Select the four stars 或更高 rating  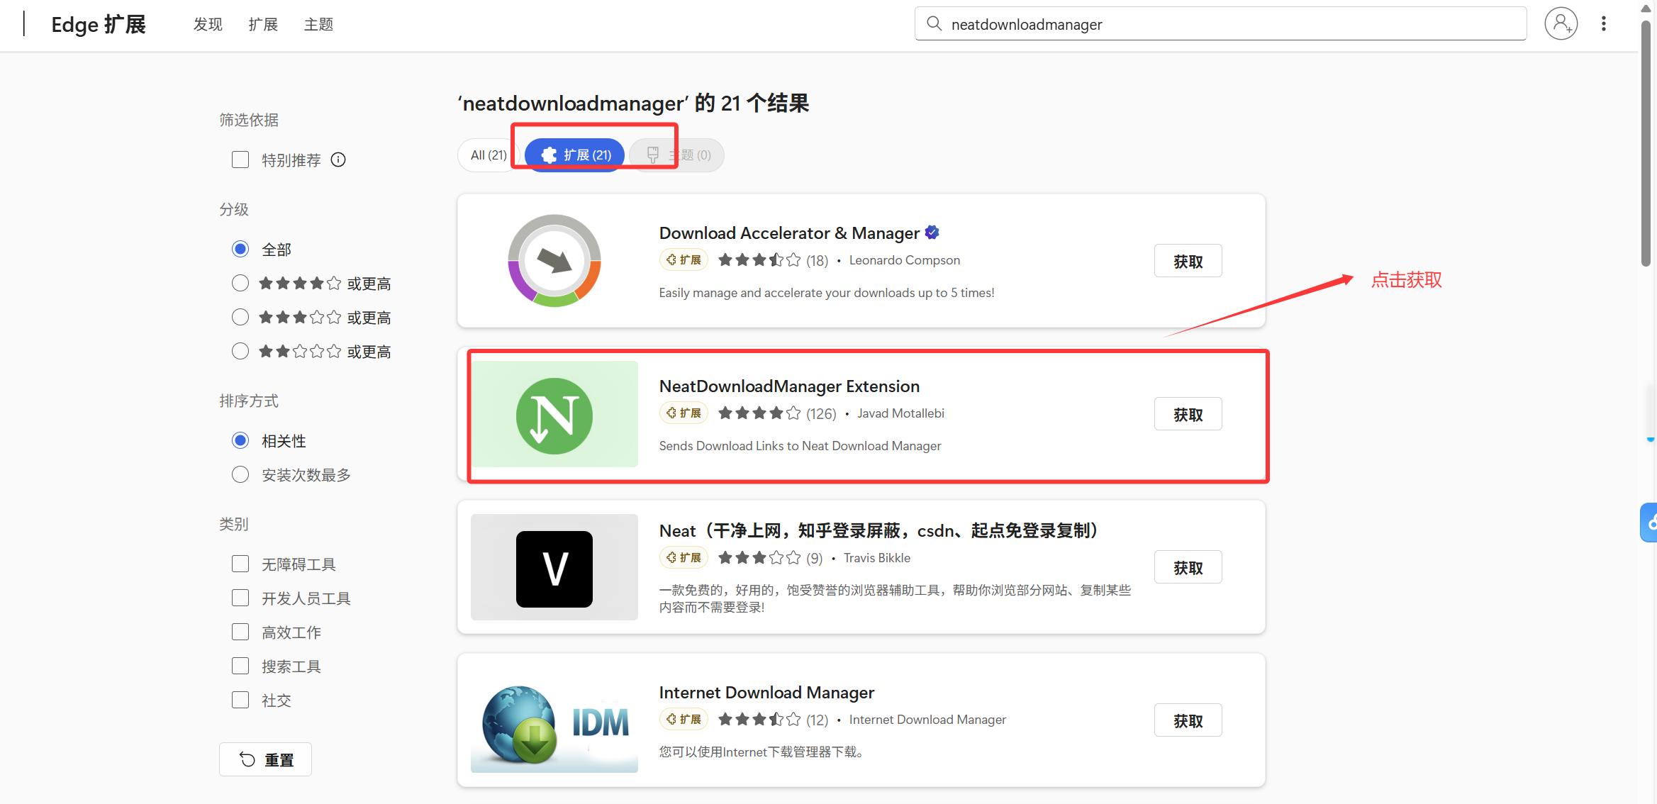point(240,284)
